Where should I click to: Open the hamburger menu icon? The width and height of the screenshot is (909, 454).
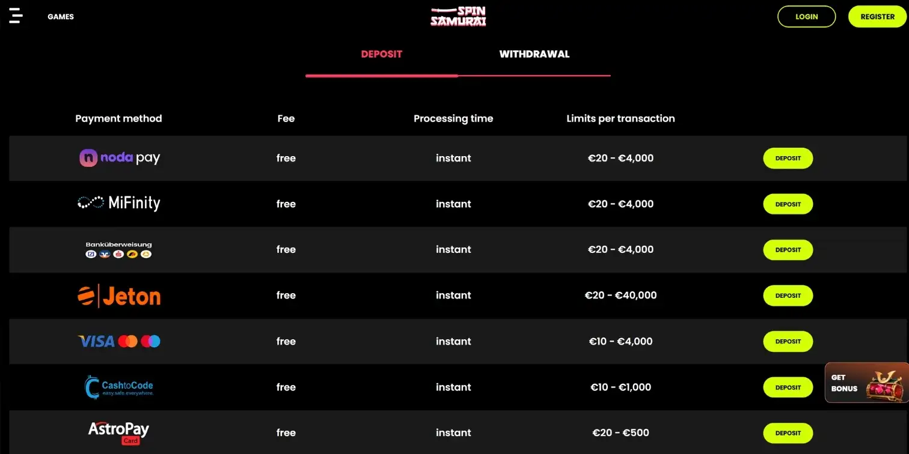click(16, 16)
